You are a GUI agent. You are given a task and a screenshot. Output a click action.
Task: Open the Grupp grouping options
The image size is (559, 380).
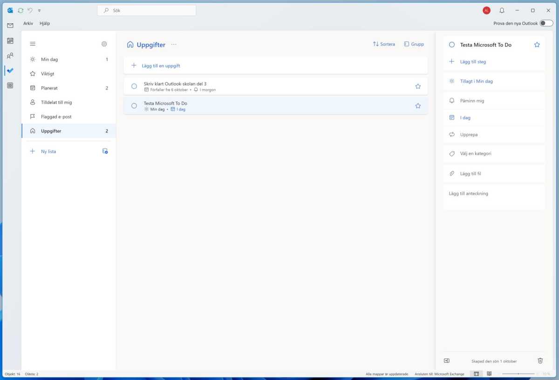tap(414, 44)
